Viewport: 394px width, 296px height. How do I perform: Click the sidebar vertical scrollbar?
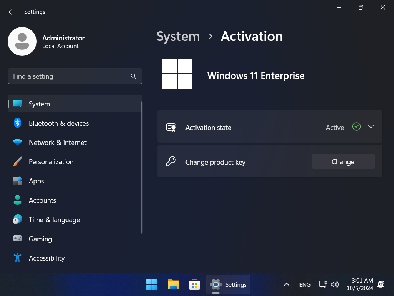tap(142, 167)
